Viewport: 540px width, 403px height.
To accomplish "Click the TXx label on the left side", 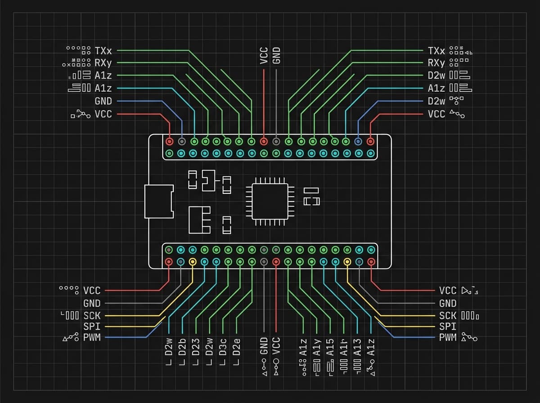I will click(x=103, y=50).
